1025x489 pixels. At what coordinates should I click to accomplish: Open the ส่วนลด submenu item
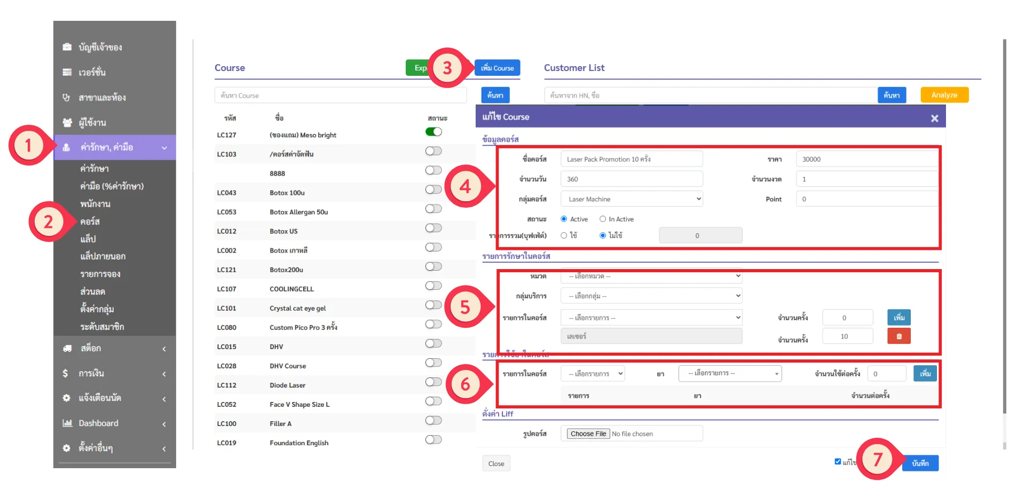pyautogui.click(x=93, y=291)
